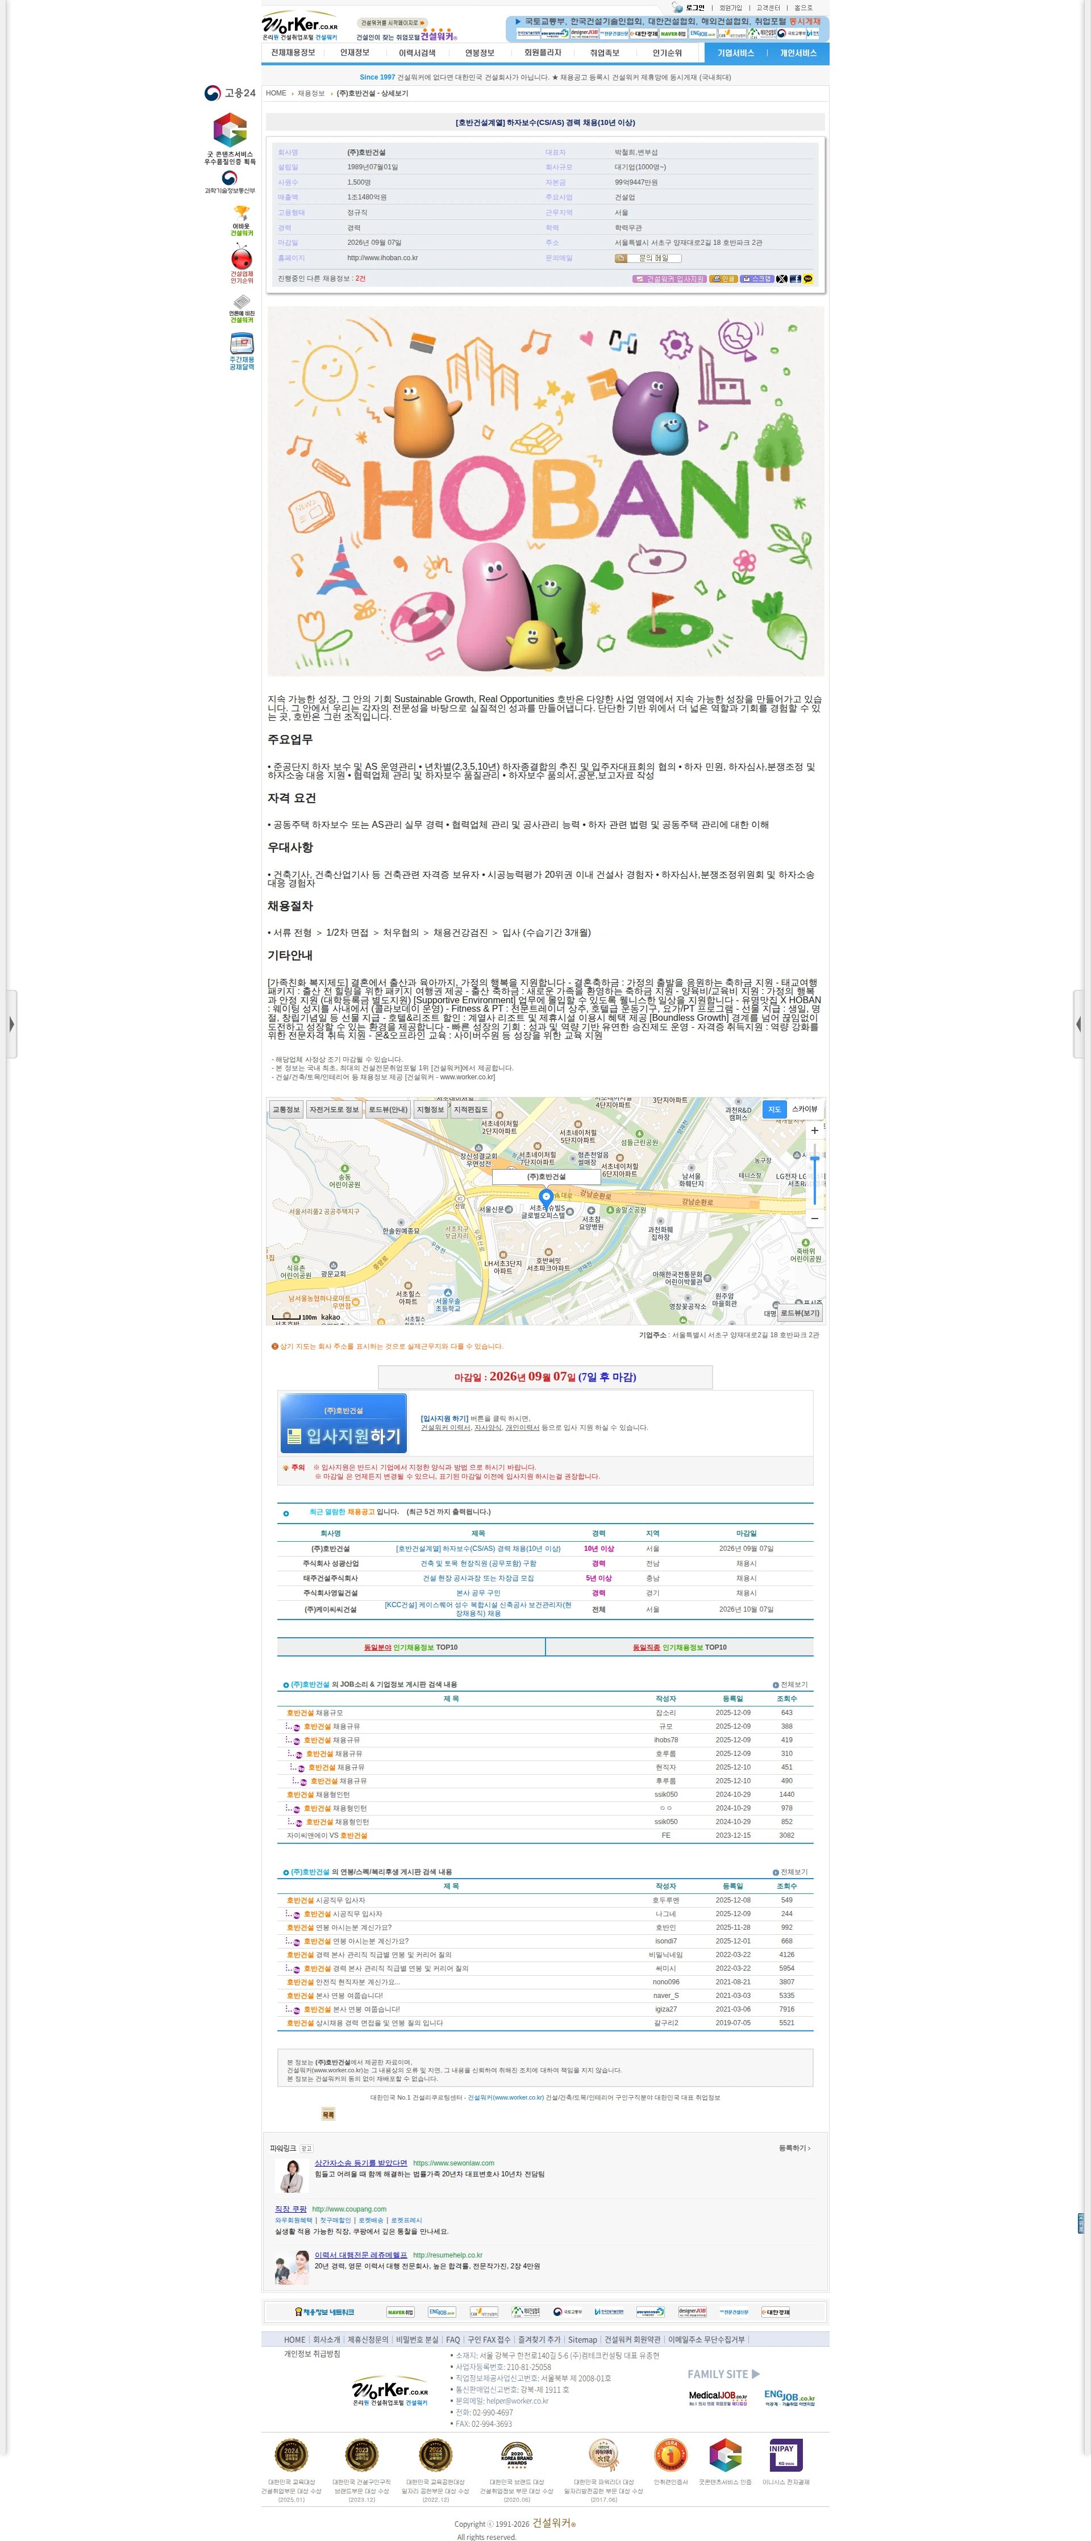
Task: Open the MedicalJOB family site logo
Action: 717,2397
